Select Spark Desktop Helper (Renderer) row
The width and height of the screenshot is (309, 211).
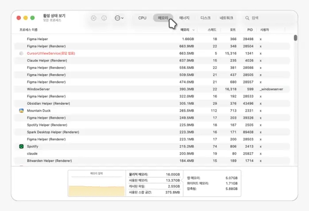[x=152, y=132]
